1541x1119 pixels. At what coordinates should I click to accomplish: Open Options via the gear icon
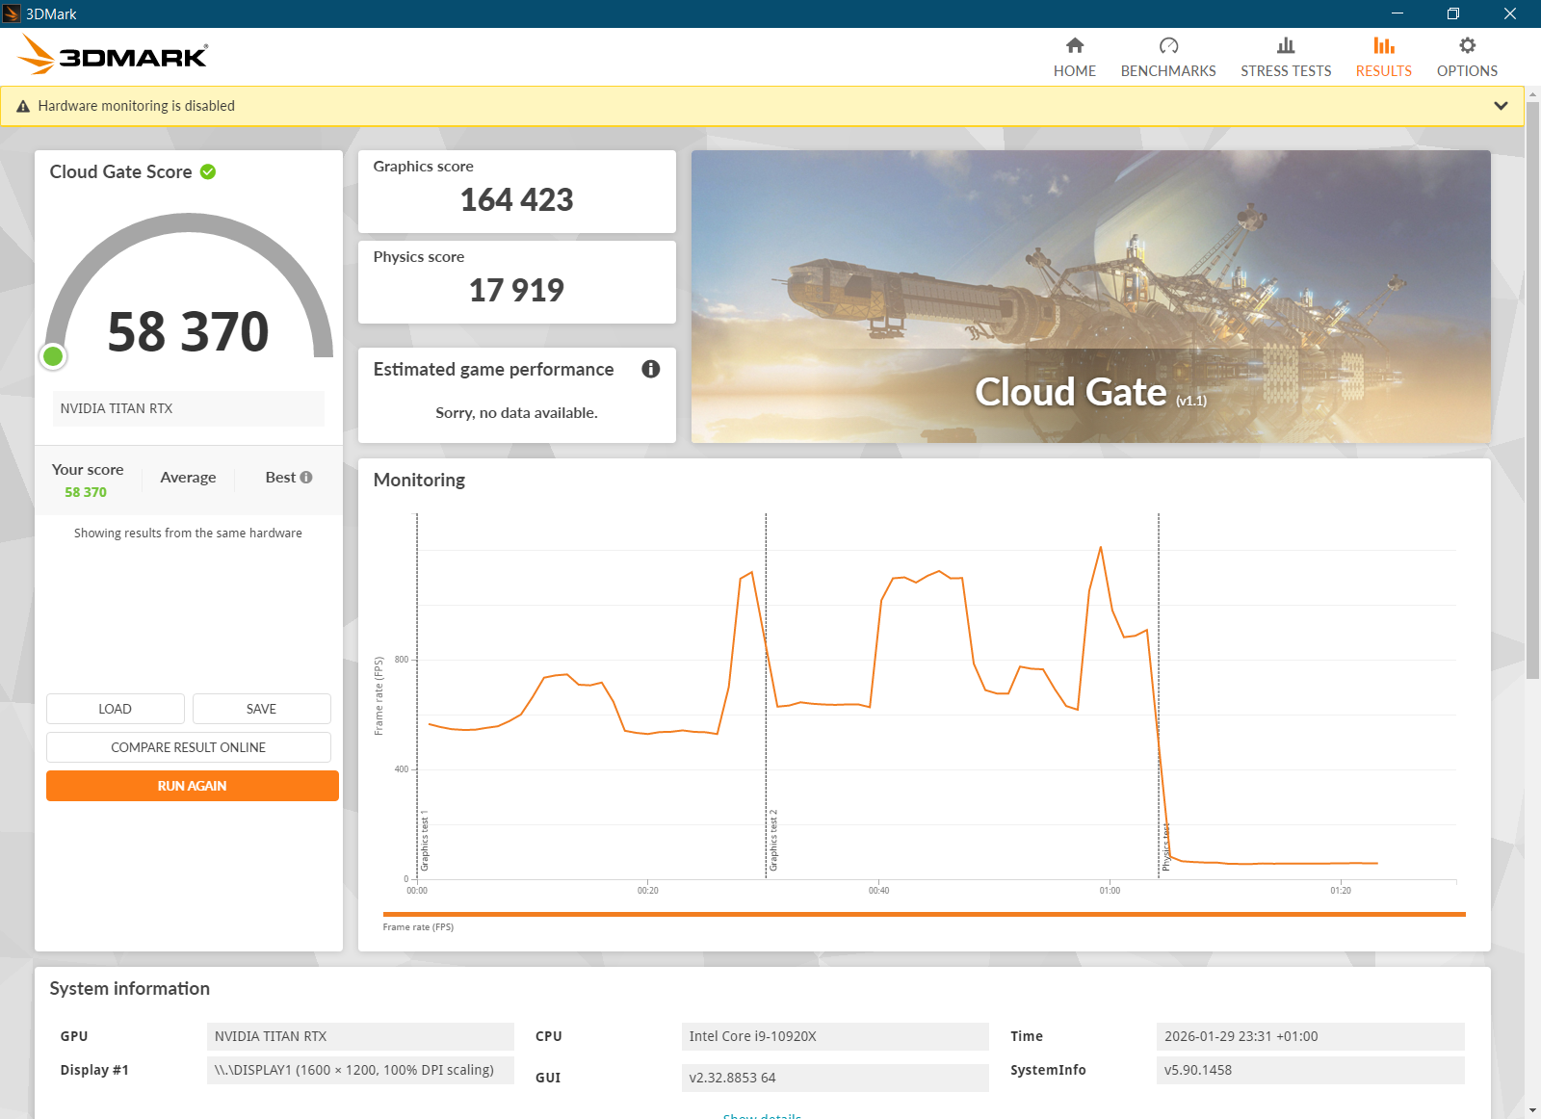[x=1467, y=45]
